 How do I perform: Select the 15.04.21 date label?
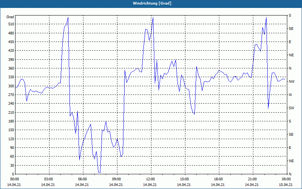[x=286, y=185]
